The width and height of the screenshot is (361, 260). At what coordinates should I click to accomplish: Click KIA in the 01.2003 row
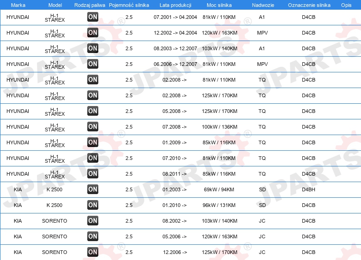pyautogui.click(x=18, y=189)
